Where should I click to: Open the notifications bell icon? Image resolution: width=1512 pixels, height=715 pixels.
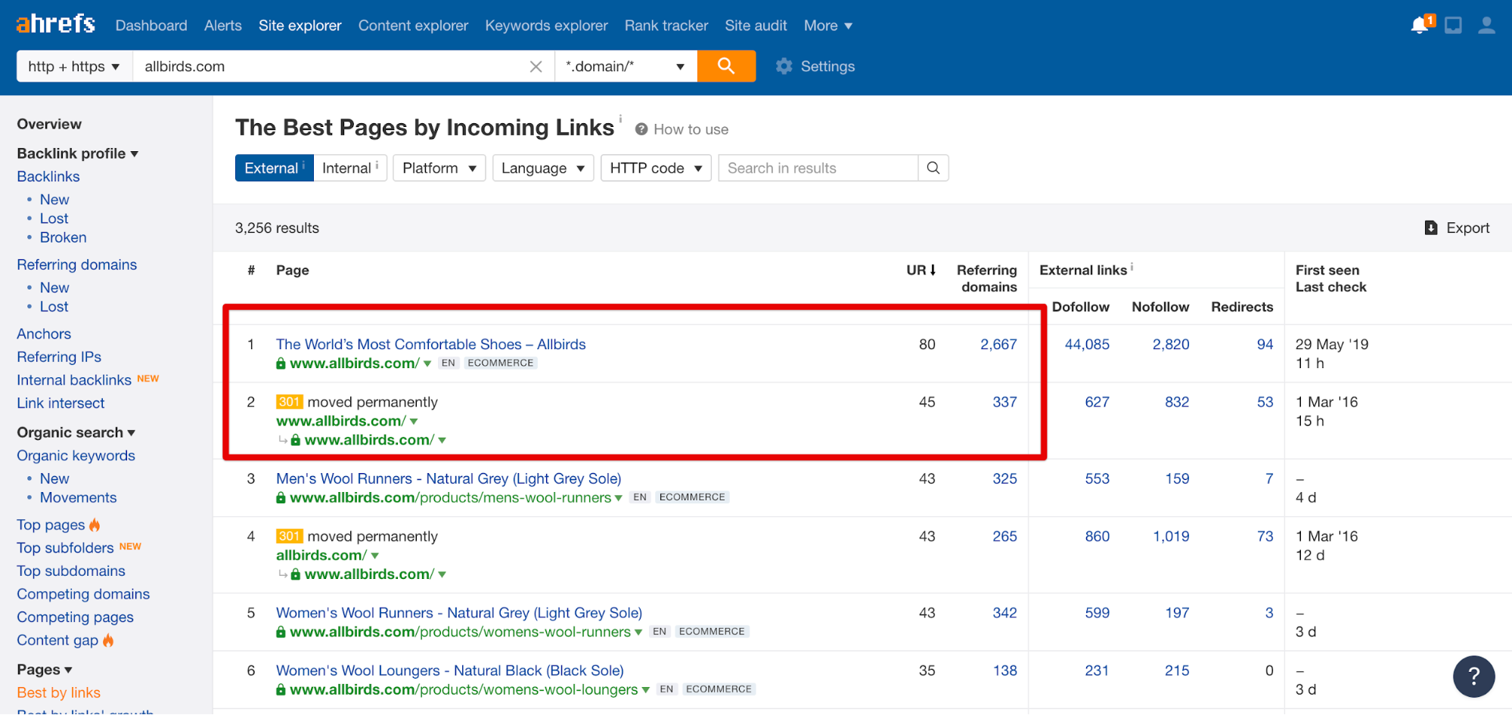pos(1420,26)
